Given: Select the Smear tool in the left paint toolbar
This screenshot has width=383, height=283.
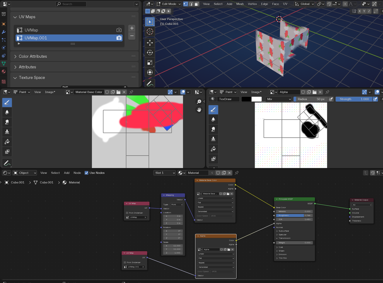Looking at the screenshot, I should (x=7, y=122).
